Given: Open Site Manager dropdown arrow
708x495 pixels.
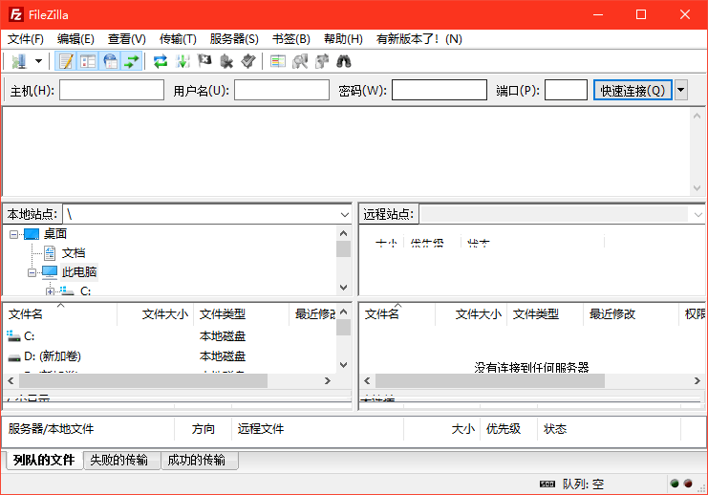Looking at the screenshot, I should pos(39,61).
